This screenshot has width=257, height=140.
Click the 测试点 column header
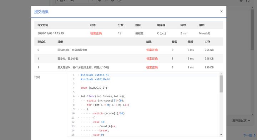(x=42, y=42)
